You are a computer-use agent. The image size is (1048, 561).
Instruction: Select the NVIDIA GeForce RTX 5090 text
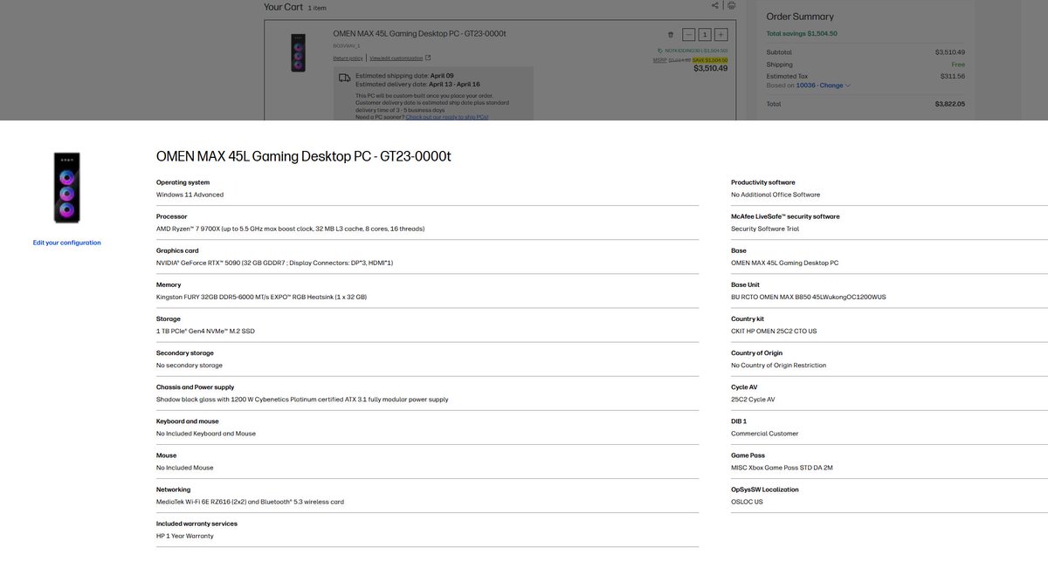[274, 263]
